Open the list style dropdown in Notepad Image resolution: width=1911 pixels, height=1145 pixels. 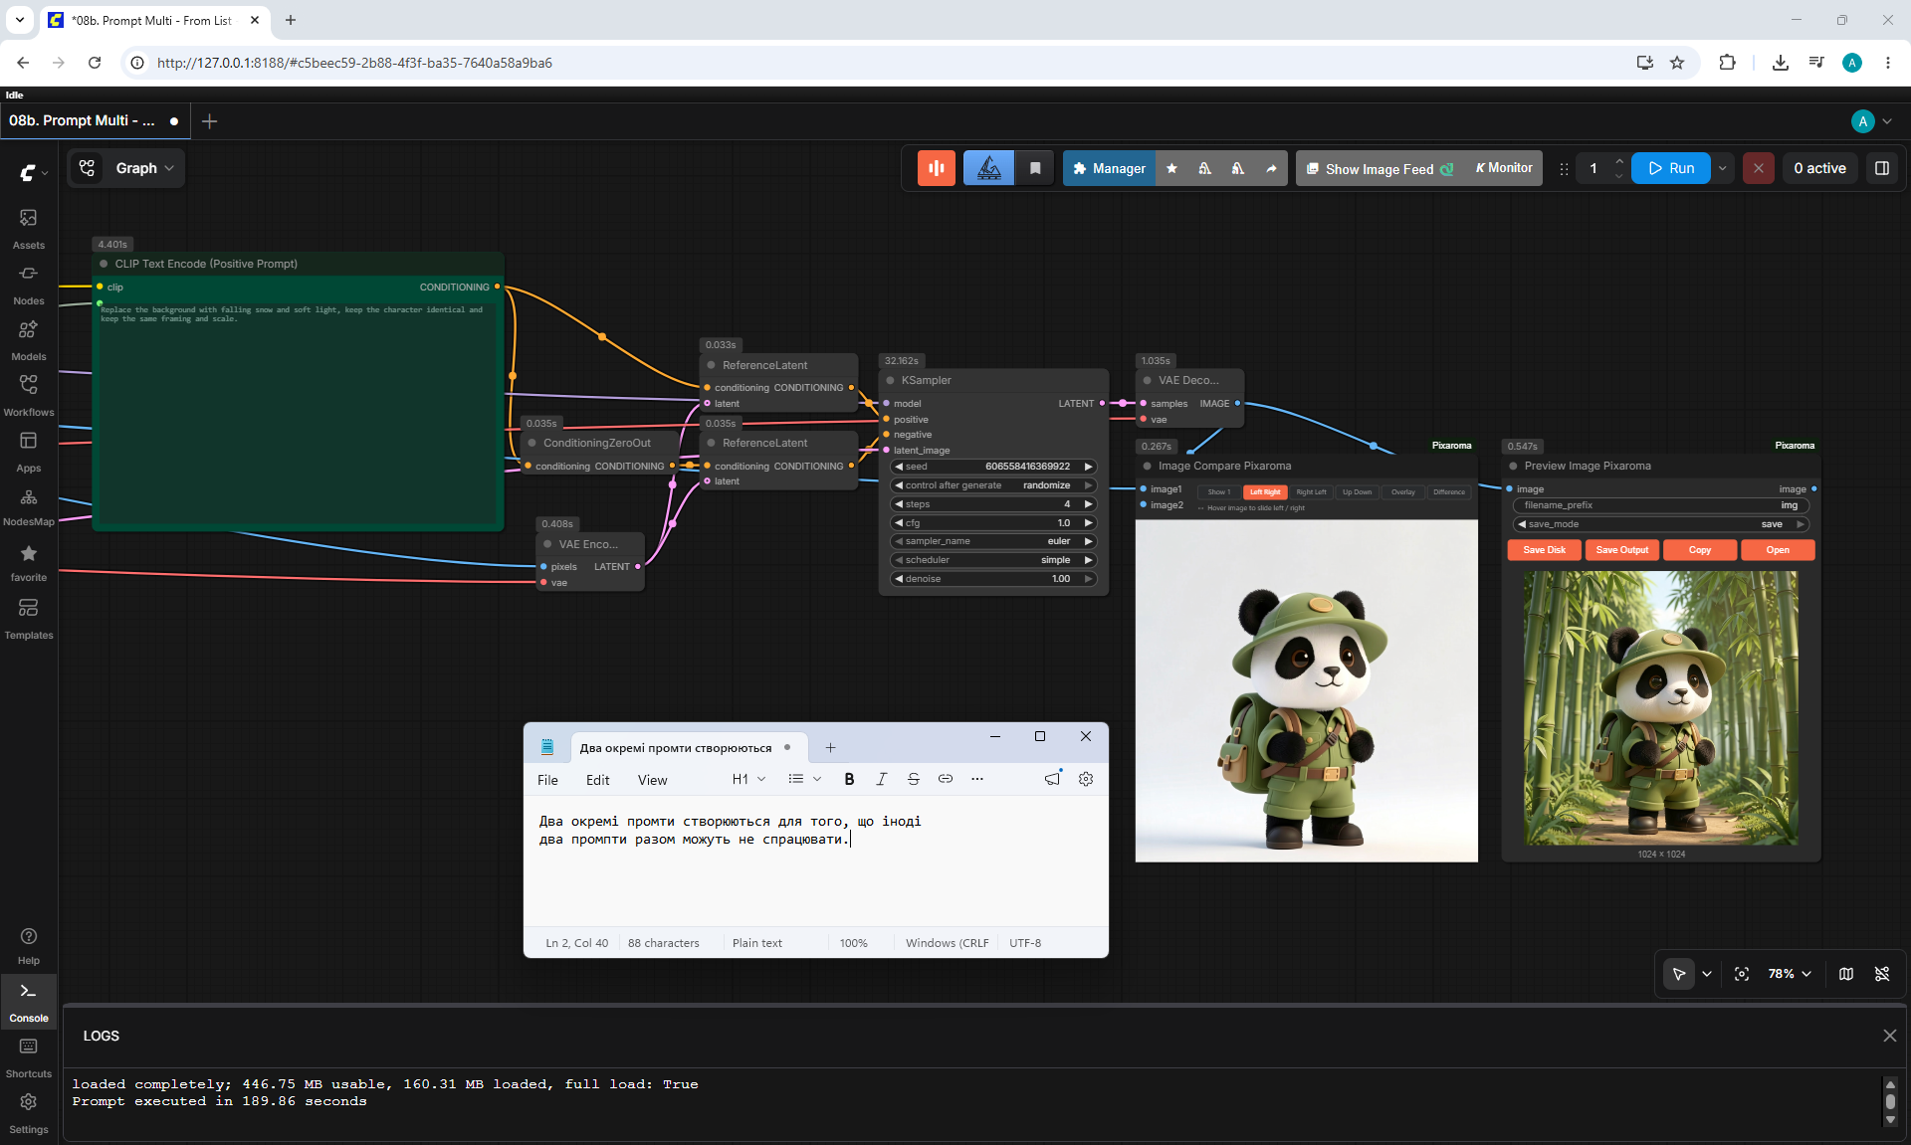[x=804, y=779]
